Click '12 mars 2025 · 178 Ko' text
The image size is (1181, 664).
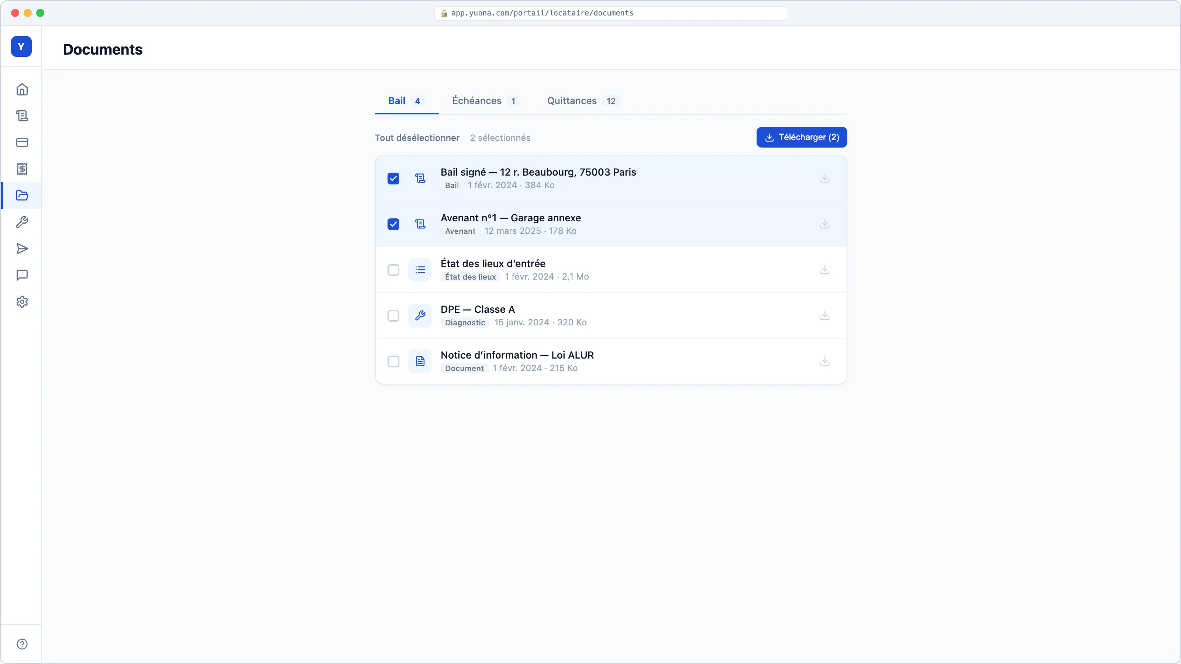[x=530, y=231]
